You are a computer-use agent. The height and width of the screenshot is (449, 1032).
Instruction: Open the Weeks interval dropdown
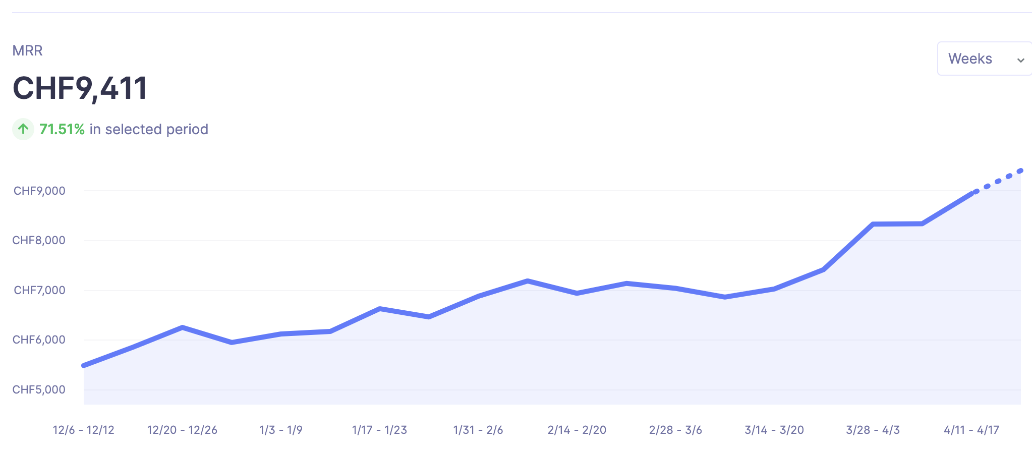point(983,59)
